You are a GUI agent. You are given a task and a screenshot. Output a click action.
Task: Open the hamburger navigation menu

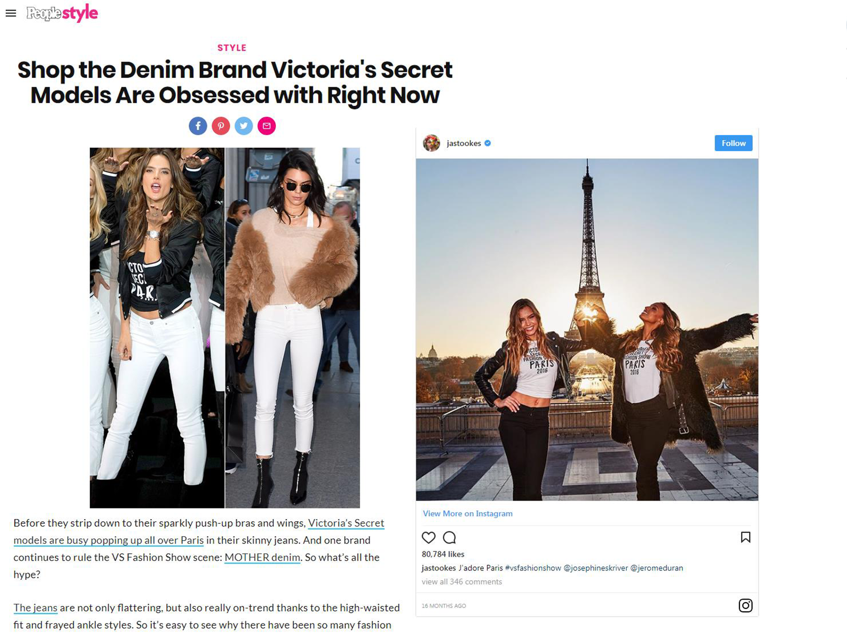pyautogui.click(x=11, y=13)
